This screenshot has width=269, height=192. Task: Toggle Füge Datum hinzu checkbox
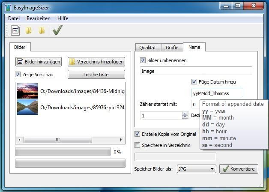[x=194, y=82]
